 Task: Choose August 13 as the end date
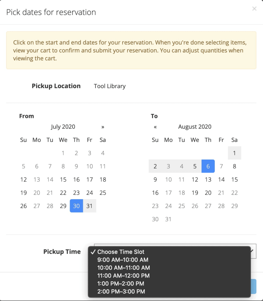pyautogui.click(x=208, y=179)
